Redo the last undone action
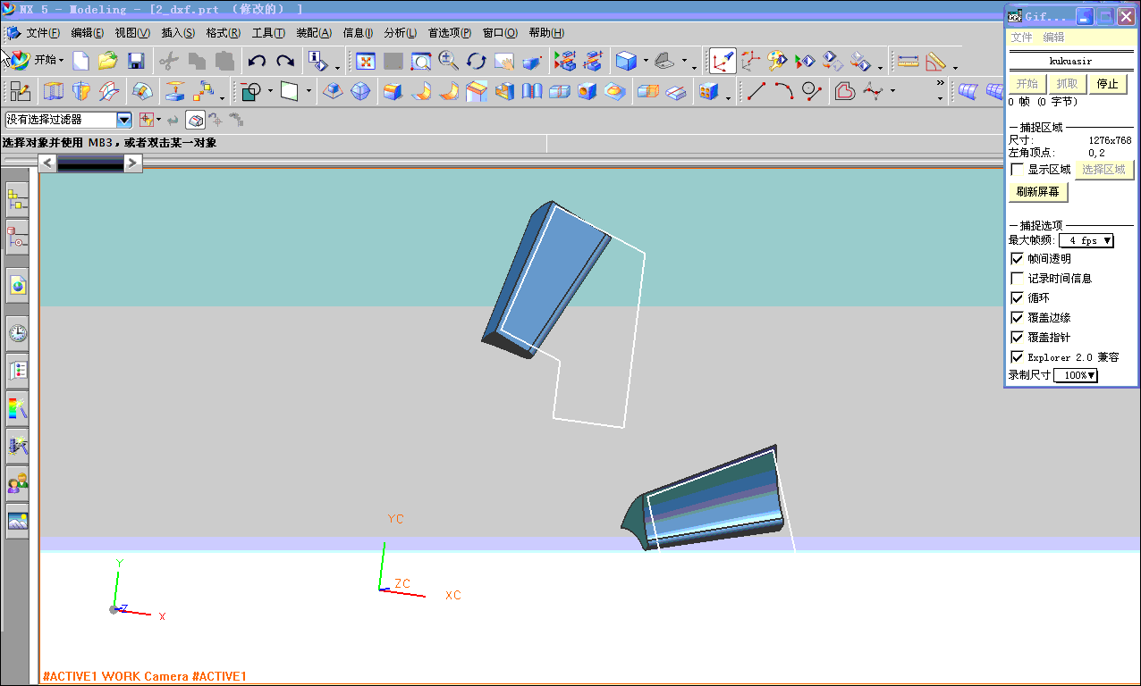1141x686 pixels. 285,61
